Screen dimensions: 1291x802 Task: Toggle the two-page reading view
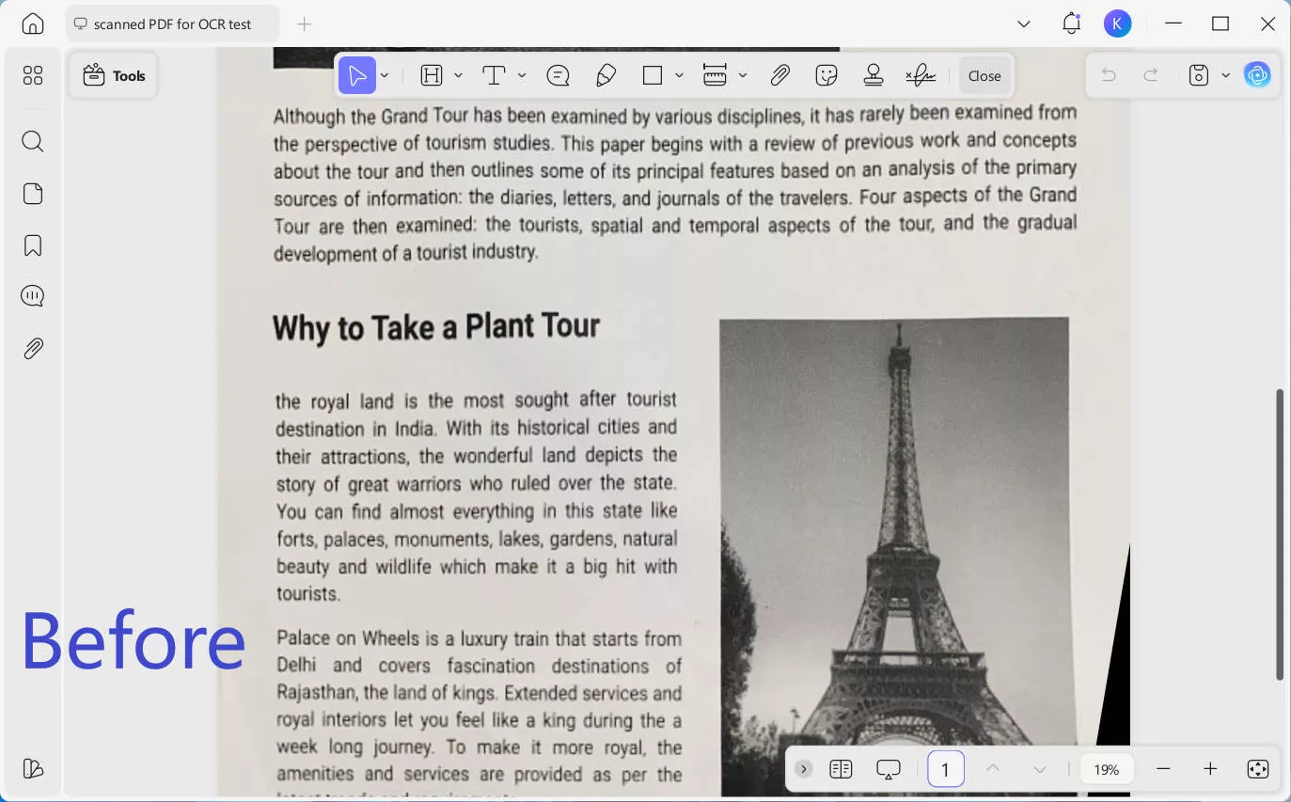click(841, 769)
